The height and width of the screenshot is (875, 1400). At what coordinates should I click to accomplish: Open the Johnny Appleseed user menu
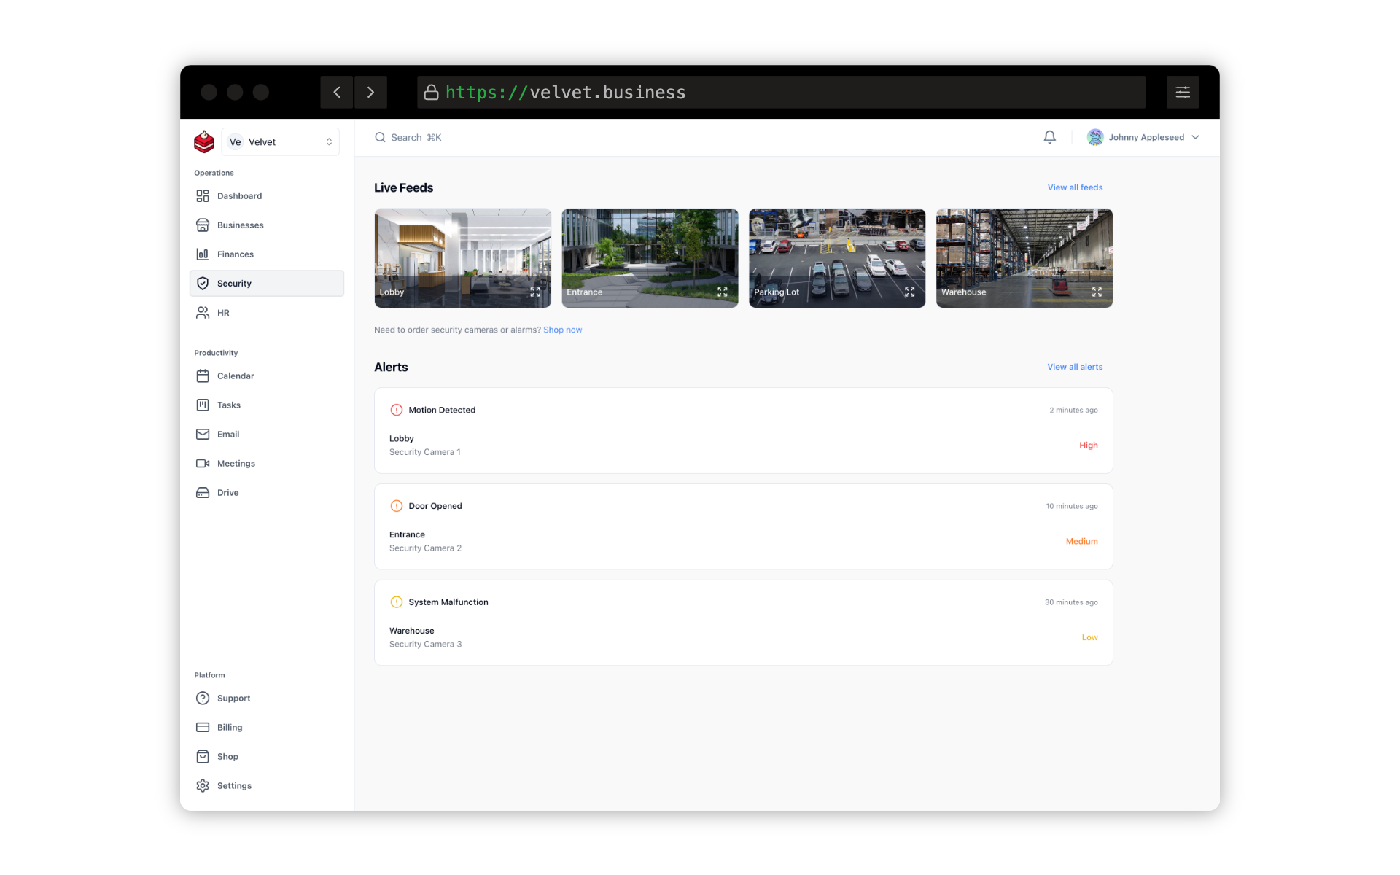1144,137
